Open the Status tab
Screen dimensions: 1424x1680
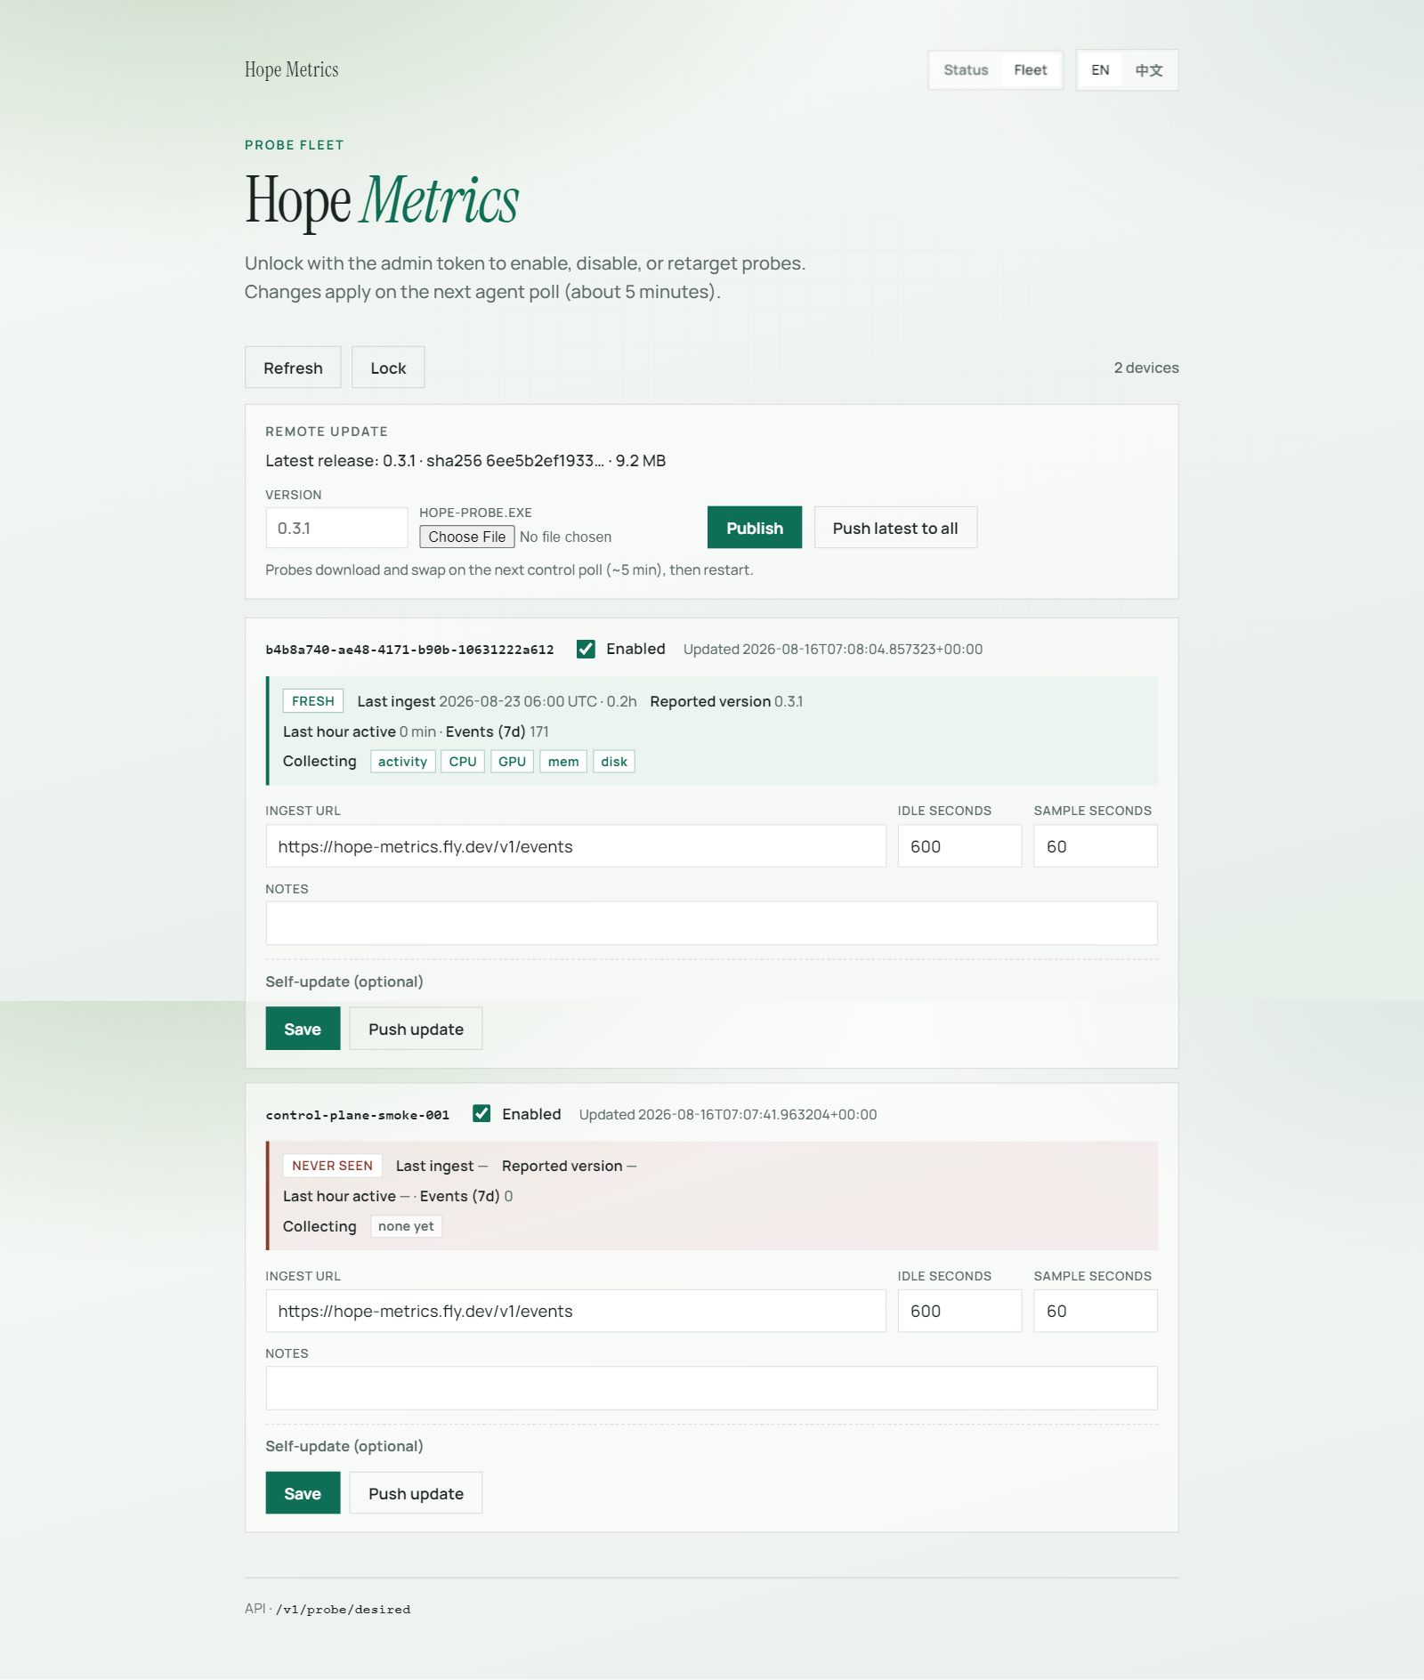pos(966,70)
